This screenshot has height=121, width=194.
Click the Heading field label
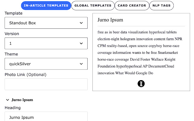pos(13,108)
